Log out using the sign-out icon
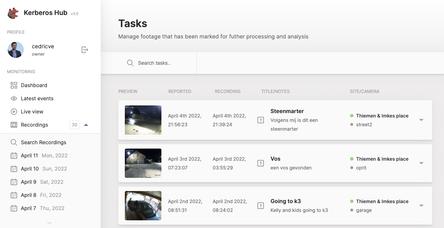444x228 pixels. (85, 50)
